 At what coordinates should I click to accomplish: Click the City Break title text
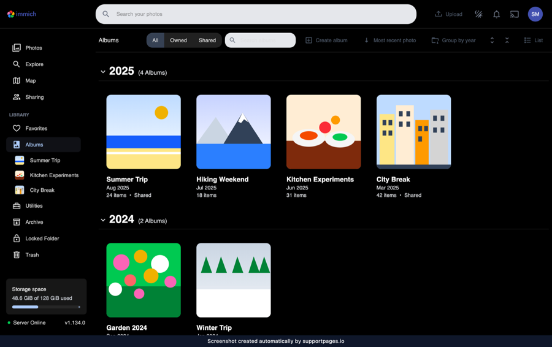pos(393,180)
